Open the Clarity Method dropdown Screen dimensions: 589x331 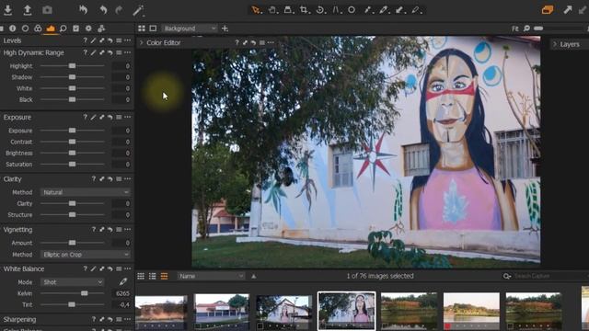[x=86, y=192]
